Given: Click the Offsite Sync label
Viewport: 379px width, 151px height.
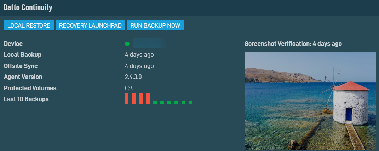Looking at the screenshot, I should tap(21, 66).
